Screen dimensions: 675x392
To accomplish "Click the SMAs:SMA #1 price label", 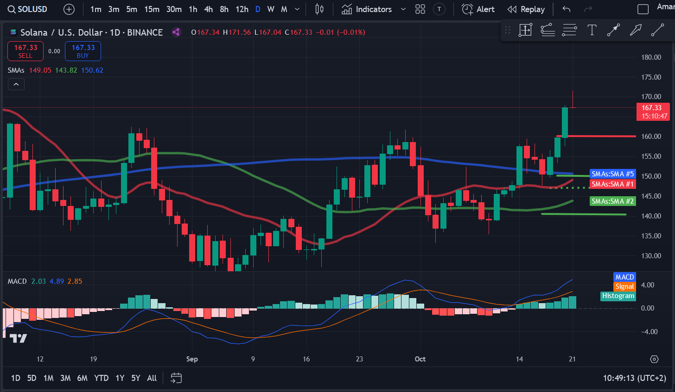I will [612, 184].
